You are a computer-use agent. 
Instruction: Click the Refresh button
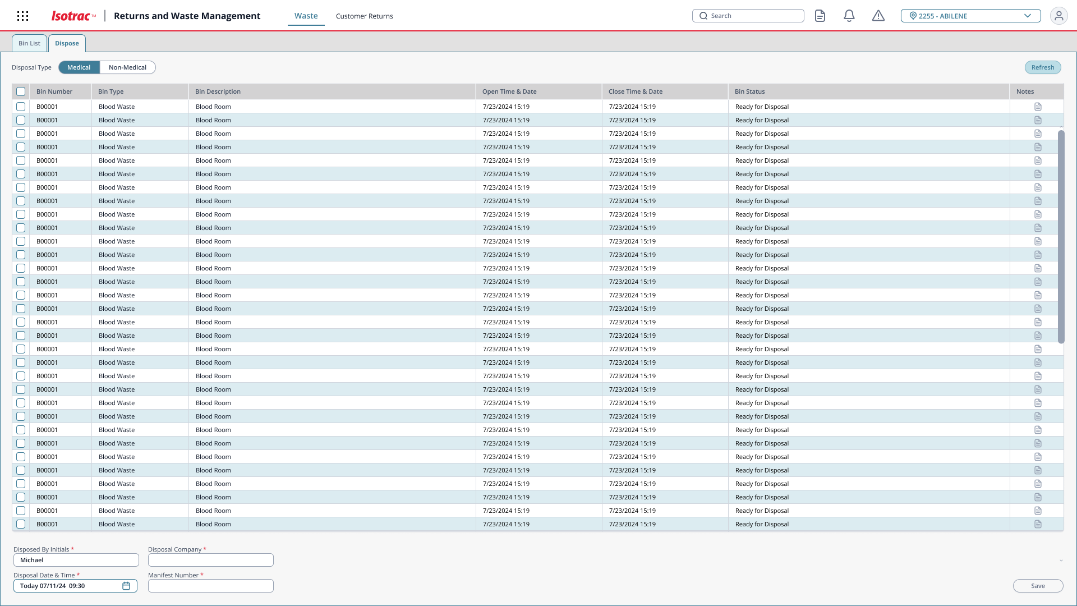click(1042, 67)
